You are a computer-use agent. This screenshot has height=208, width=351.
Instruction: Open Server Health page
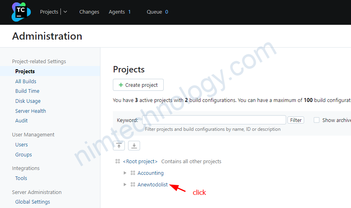pyautogui.click(x=30, y=111)
